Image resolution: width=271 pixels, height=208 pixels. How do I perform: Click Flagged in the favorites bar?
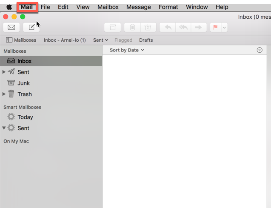[x=123, y=40]
